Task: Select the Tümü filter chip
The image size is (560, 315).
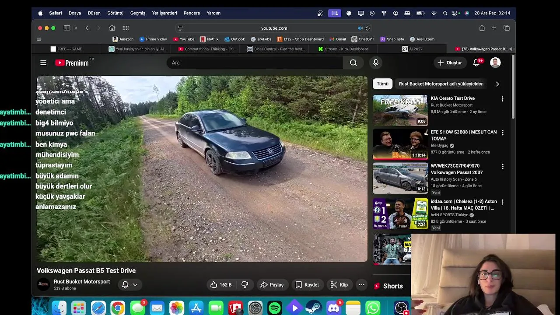Action: coord(383,84)
